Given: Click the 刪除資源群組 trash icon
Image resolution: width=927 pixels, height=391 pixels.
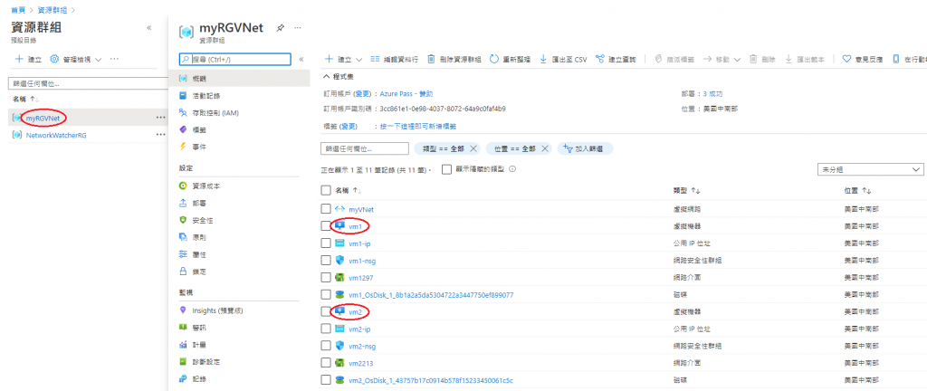Looking at the screenshot, I should point(431,59).
